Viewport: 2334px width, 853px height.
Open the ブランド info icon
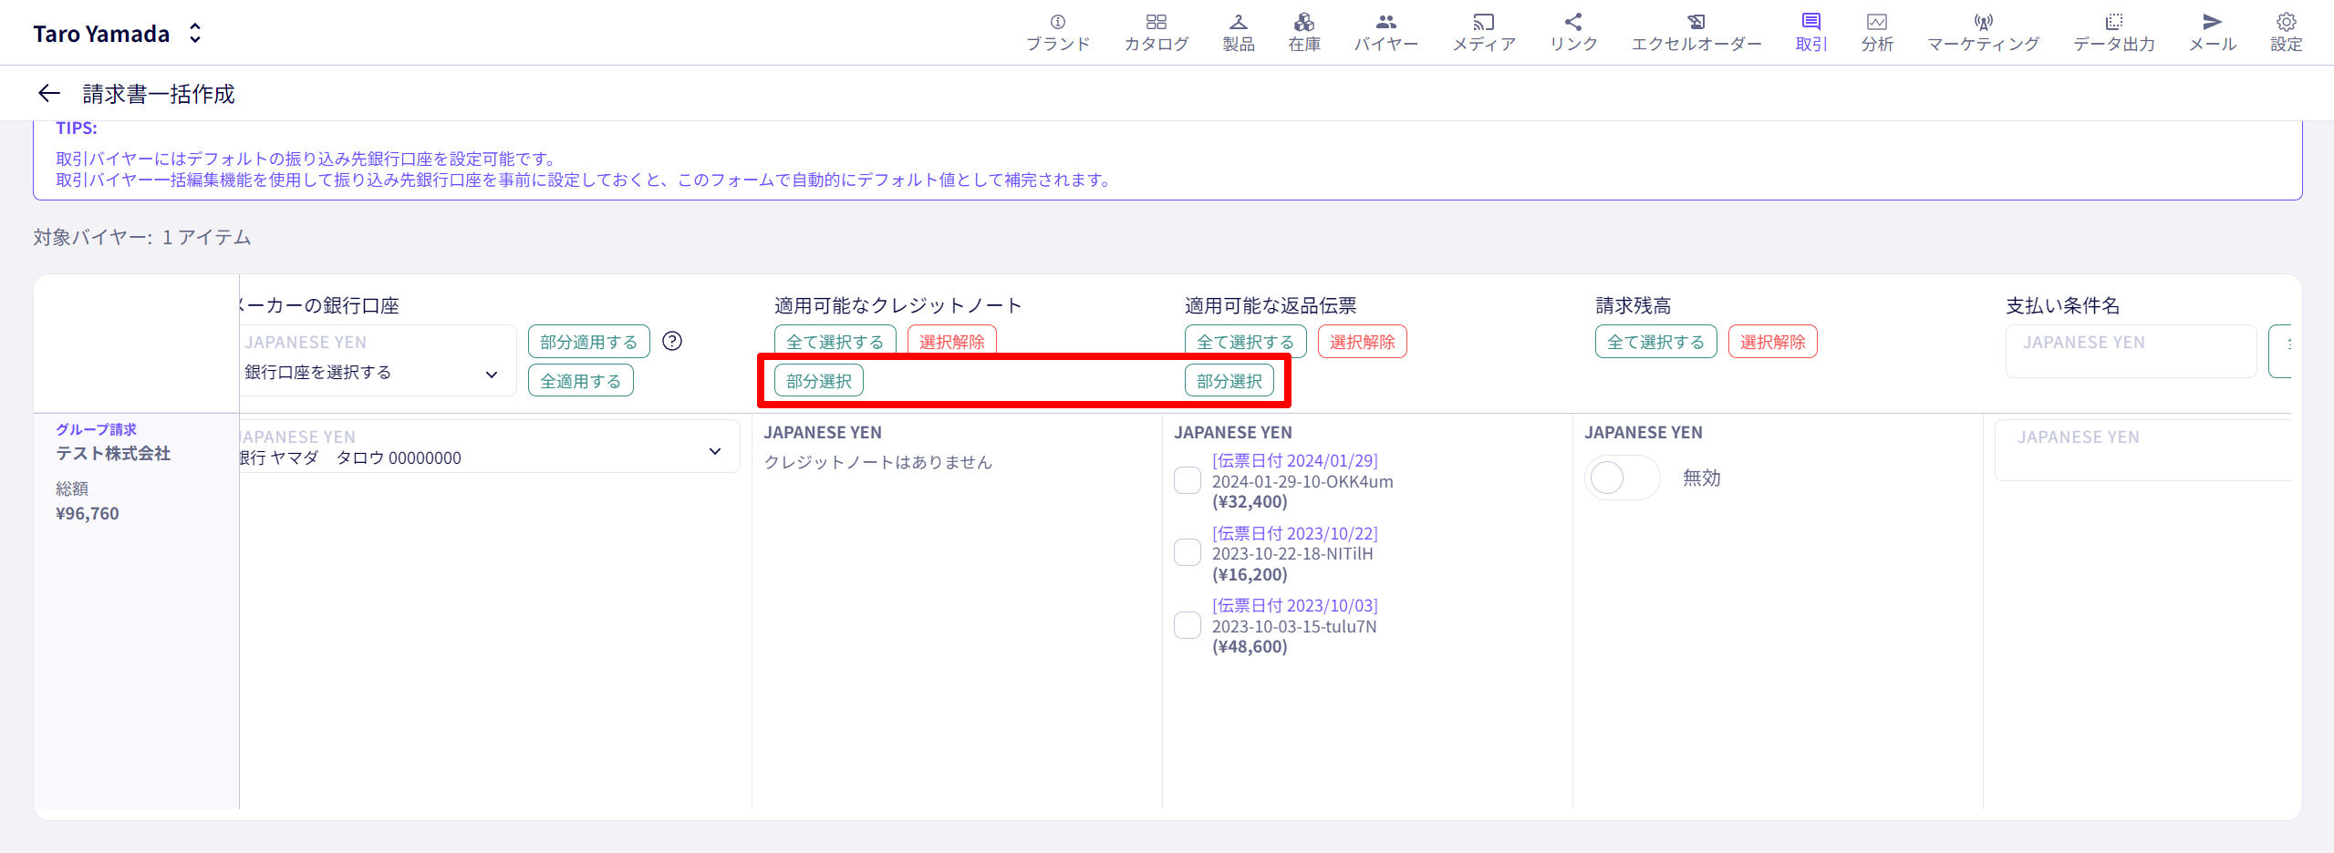1057,22
